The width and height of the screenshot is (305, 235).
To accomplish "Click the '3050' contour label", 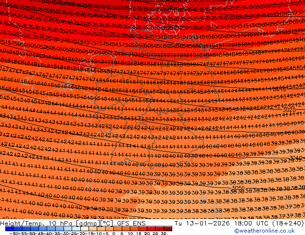I will click(238, 188).
